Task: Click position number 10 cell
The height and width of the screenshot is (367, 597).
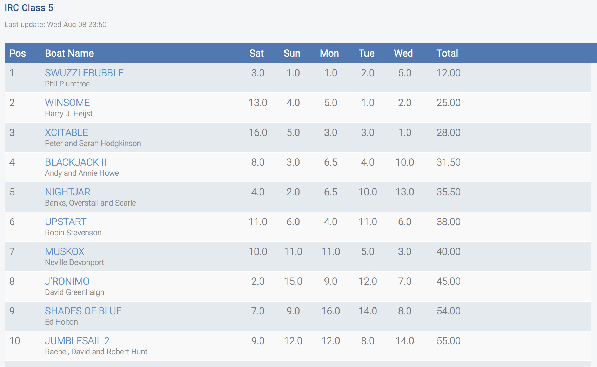Action: (x=15, y=341)
